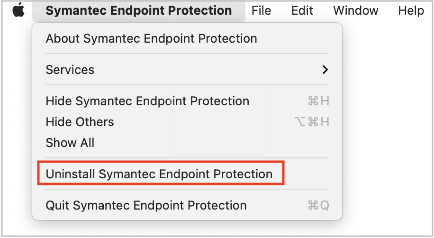The width and height of the screenshot is (434, 238).
Task: Expand the Services chevron arrow
Action: pos(325,70)
